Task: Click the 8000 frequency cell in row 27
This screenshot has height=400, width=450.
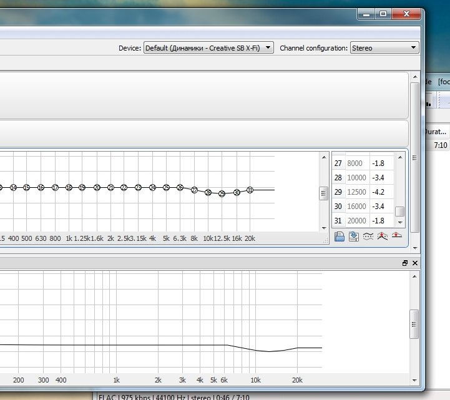Action: pos(357,163)
